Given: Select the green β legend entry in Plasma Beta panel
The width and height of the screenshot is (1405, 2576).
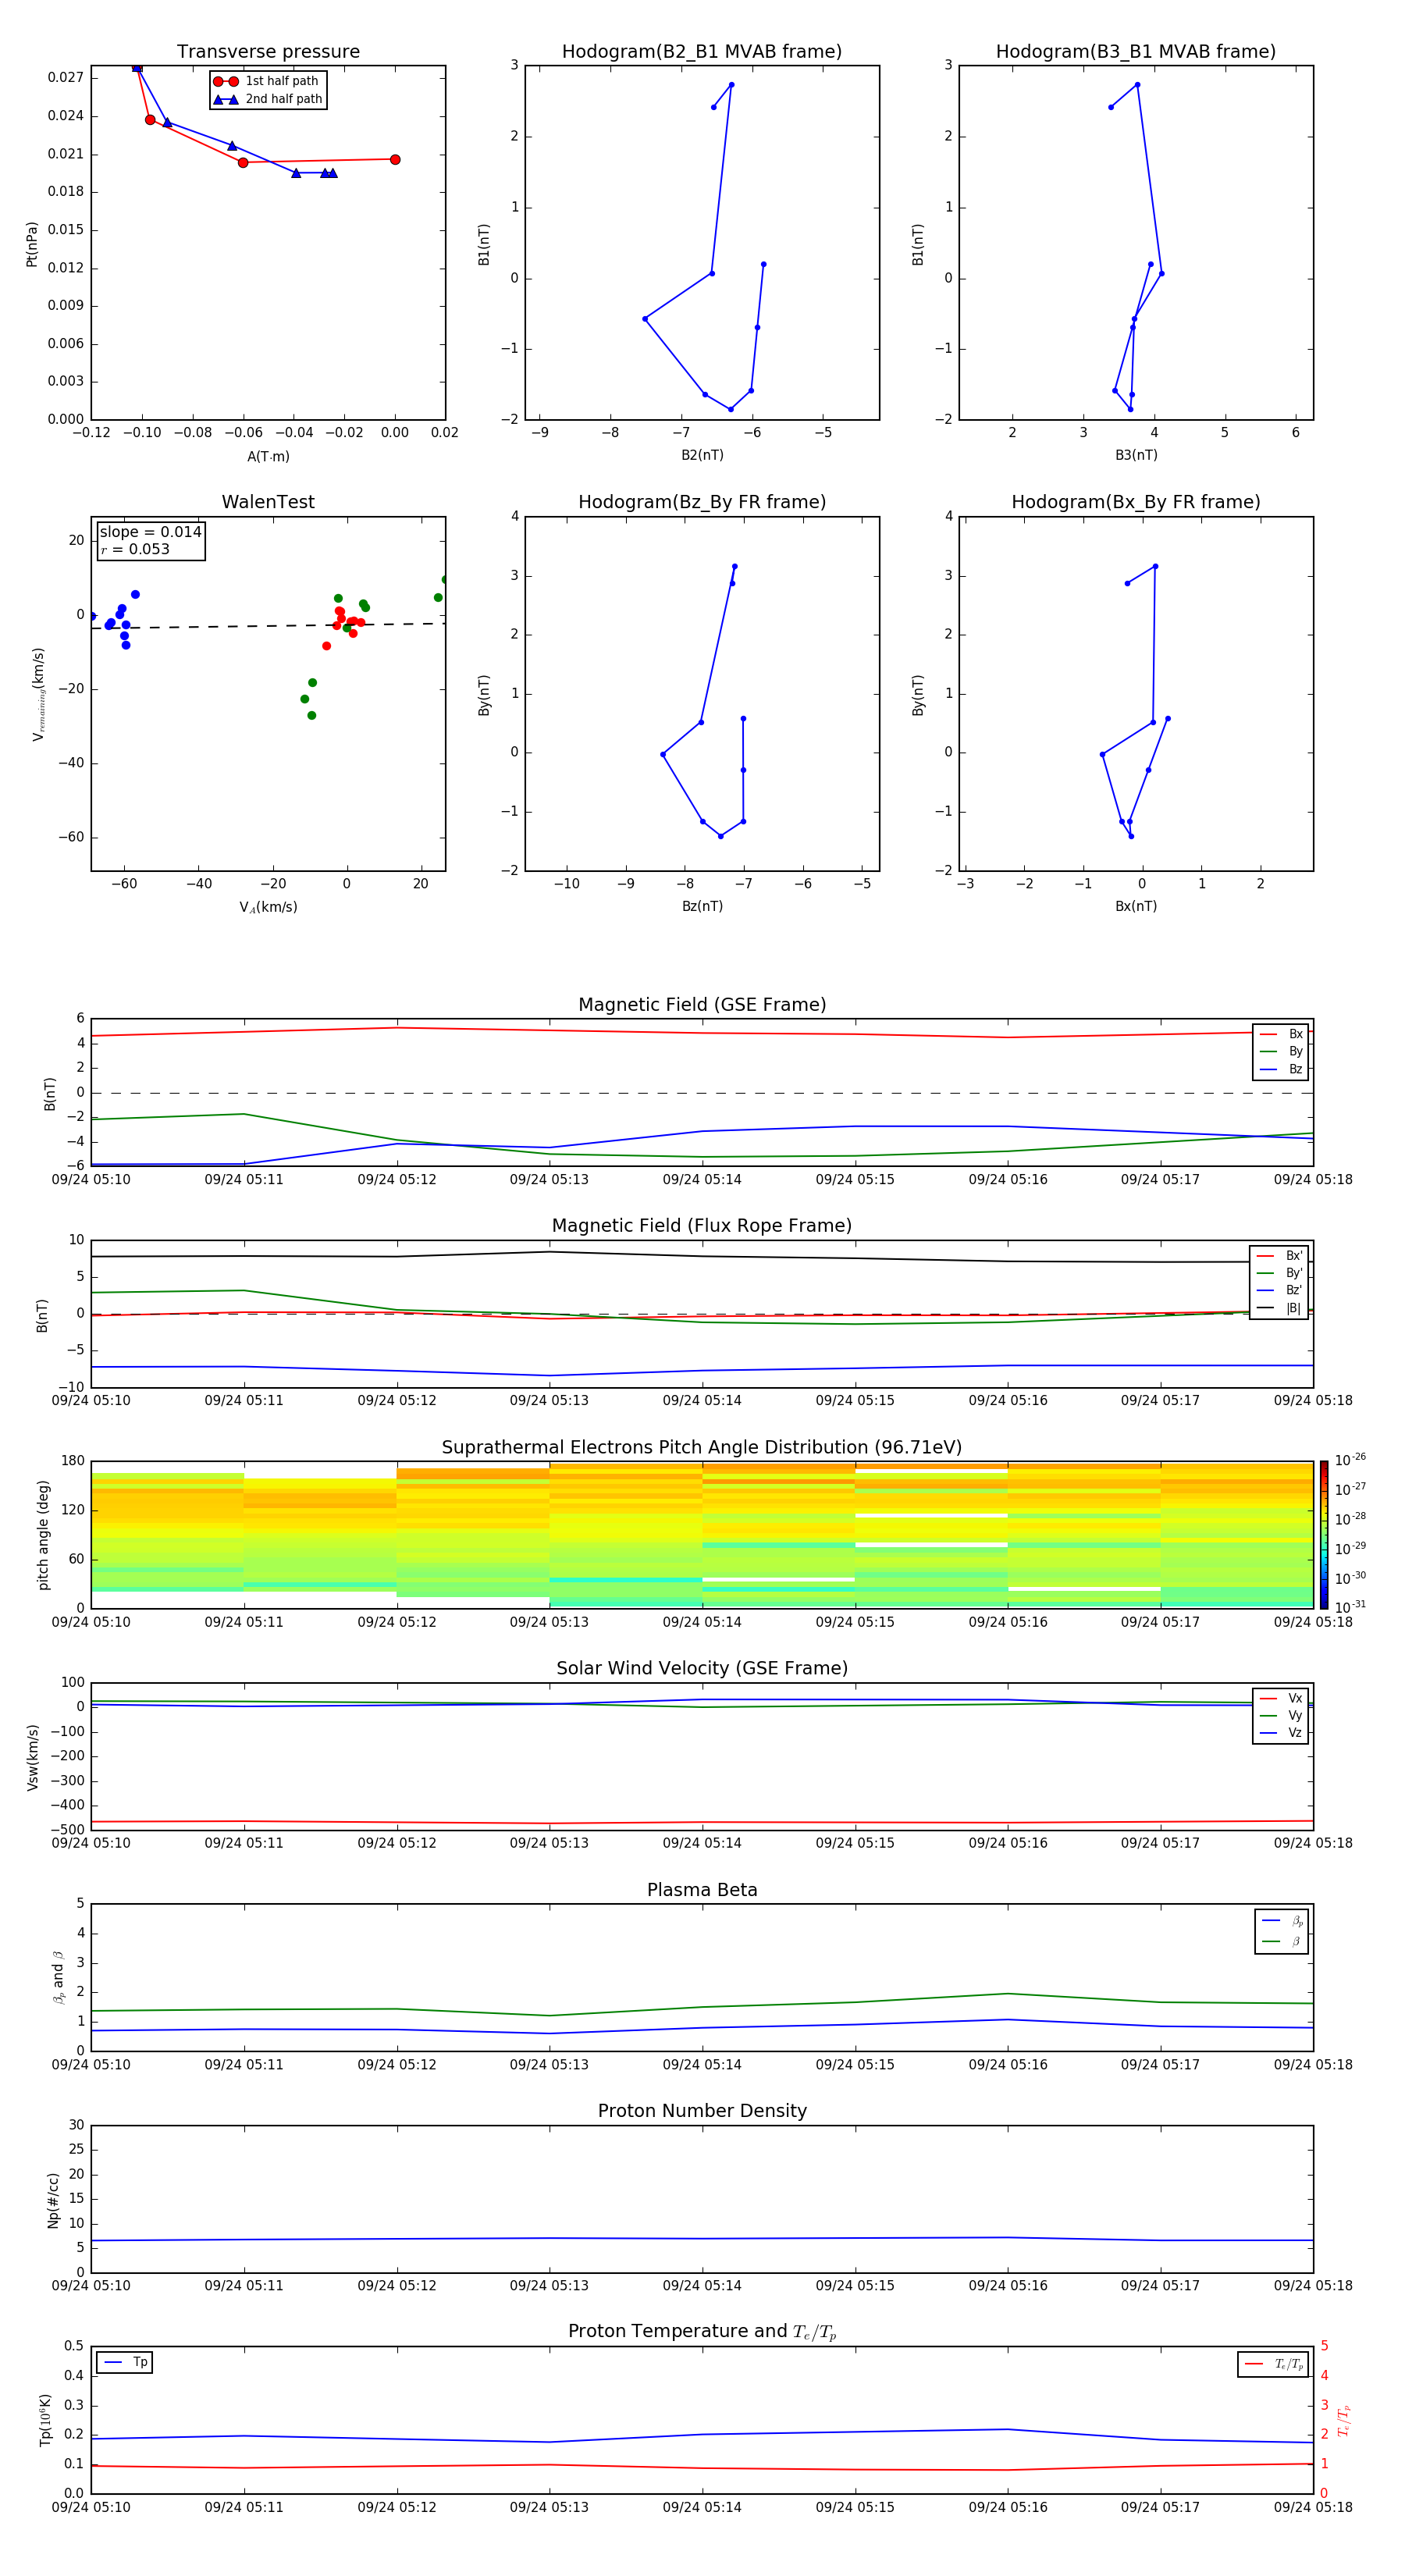Looking at the screenshot, I should coord(1282,1941).
